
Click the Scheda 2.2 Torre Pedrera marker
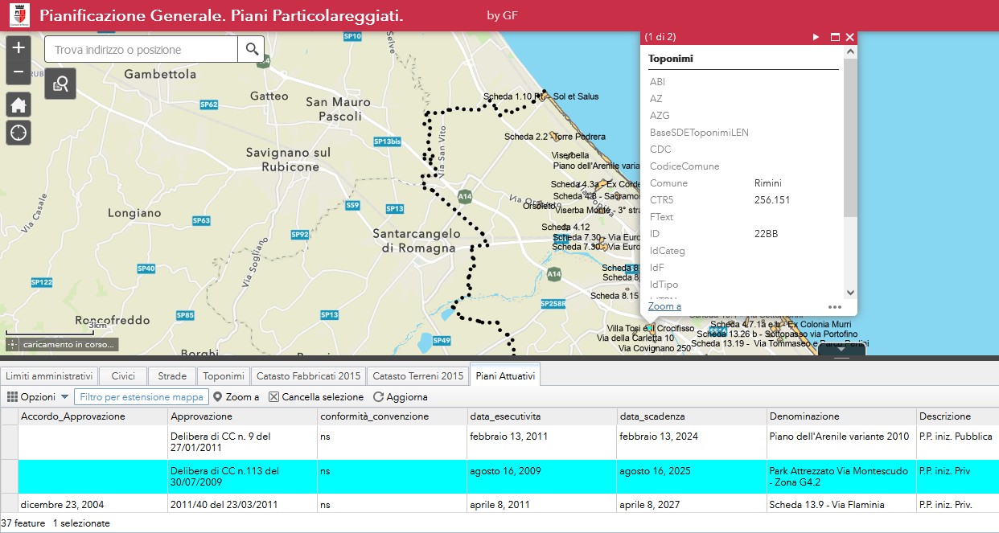(553, 137)
